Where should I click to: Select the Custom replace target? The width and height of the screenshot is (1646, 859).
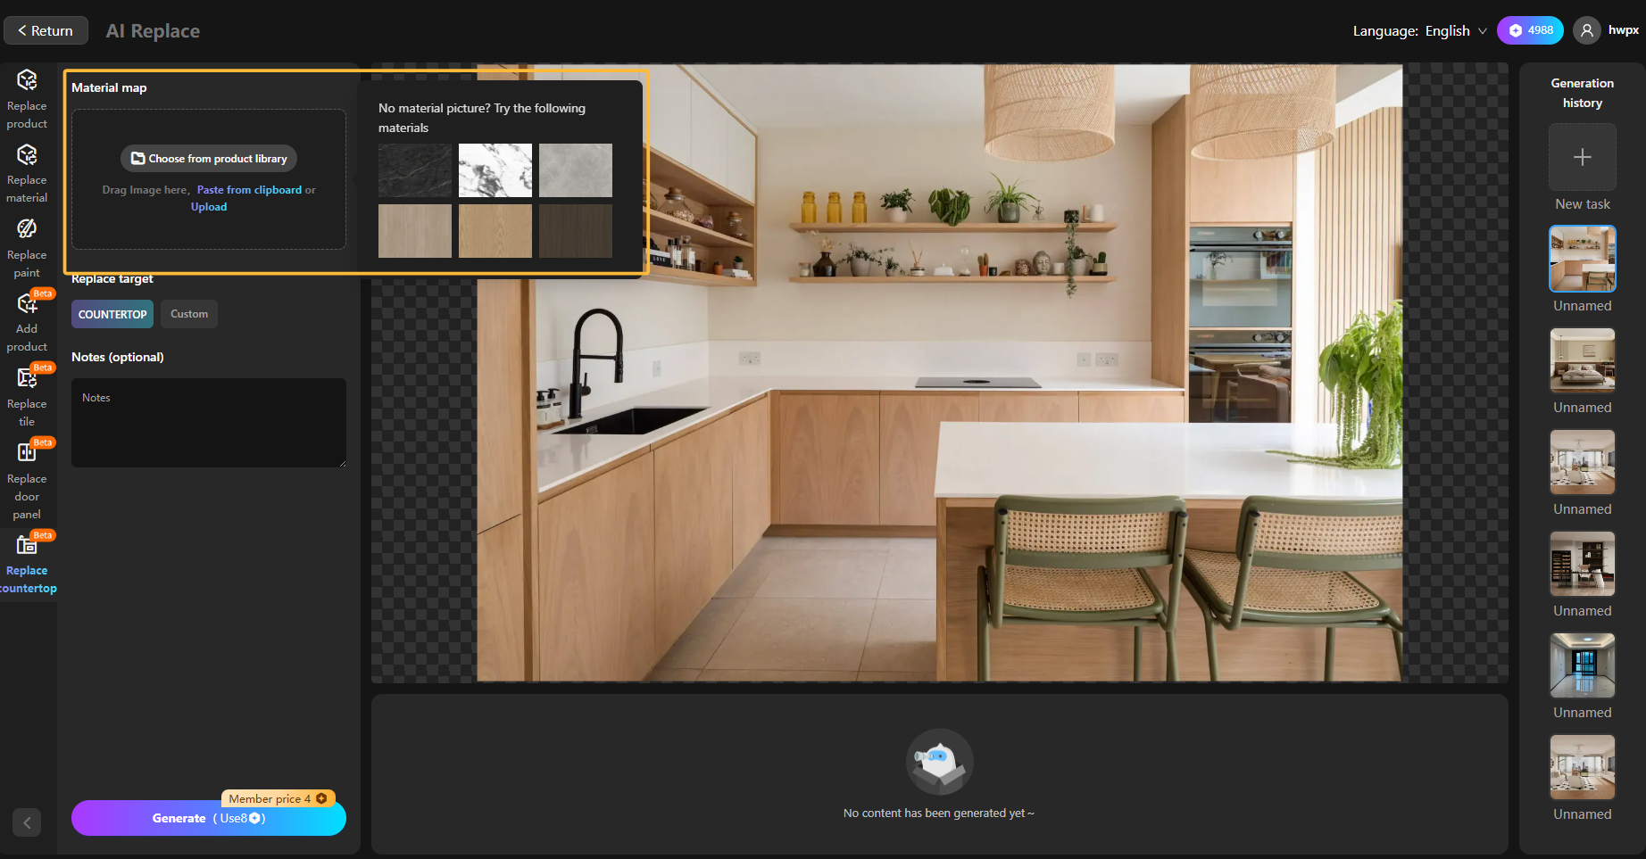click(189, 314)
